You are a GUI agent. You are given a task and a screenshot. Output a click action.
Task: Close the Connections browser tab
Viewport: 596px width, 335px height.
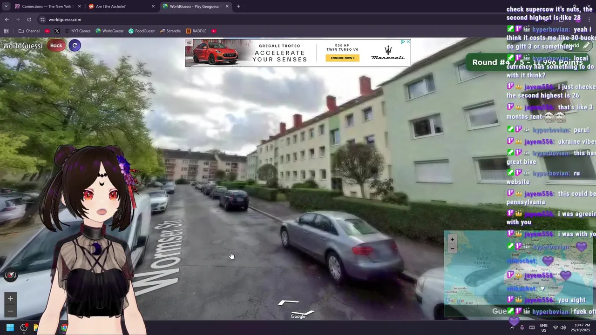[79, 7]
